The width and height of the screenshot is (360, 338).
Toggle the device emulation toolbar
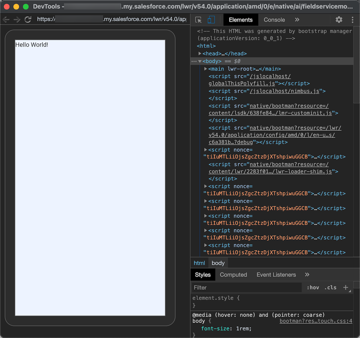(x=211, y=20)
